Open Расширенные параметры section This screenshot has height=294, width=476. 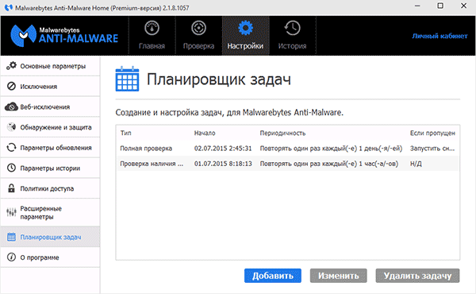(x=50, y=212)
